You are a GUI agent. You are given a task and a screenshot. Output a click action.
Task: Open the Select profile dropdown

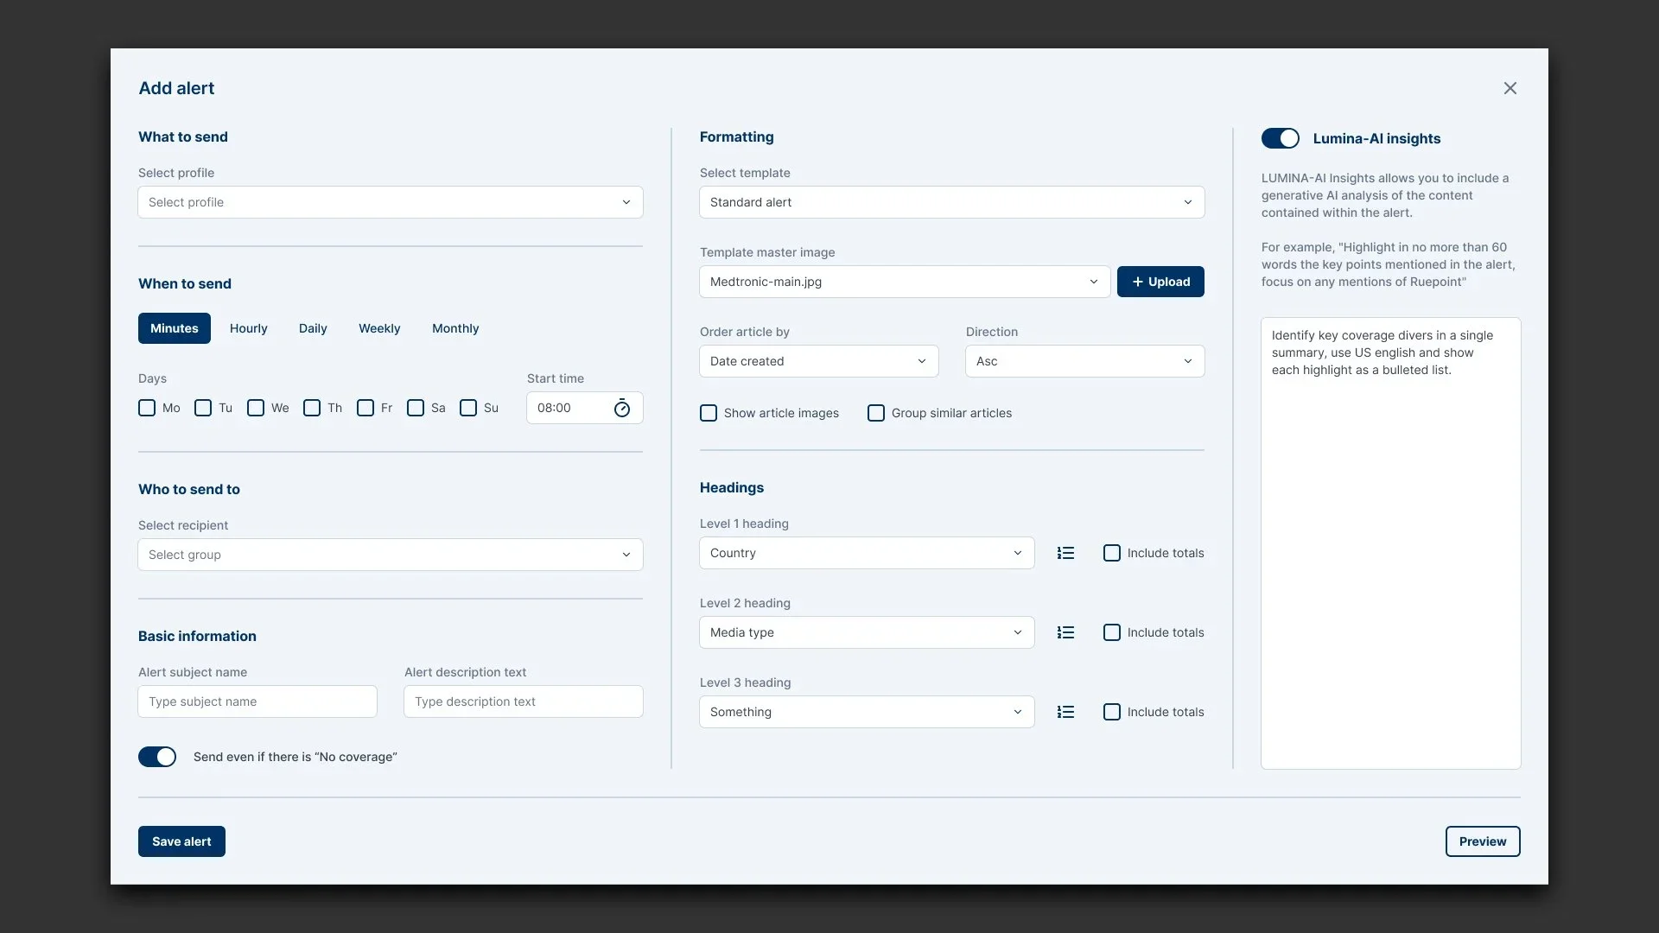click(391, 202)
